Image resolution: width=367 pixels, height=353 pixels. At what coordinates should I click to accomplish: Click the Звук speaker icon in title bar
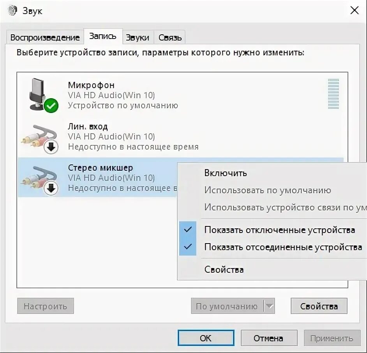pyautogui.click(x=12, y=11)
